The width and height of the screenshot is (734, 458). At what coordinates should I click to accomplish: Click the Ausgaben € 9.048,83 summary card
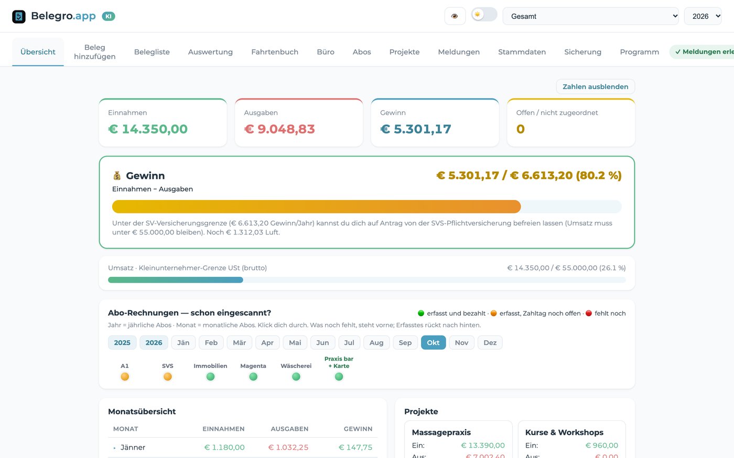[x=299, y=122]
